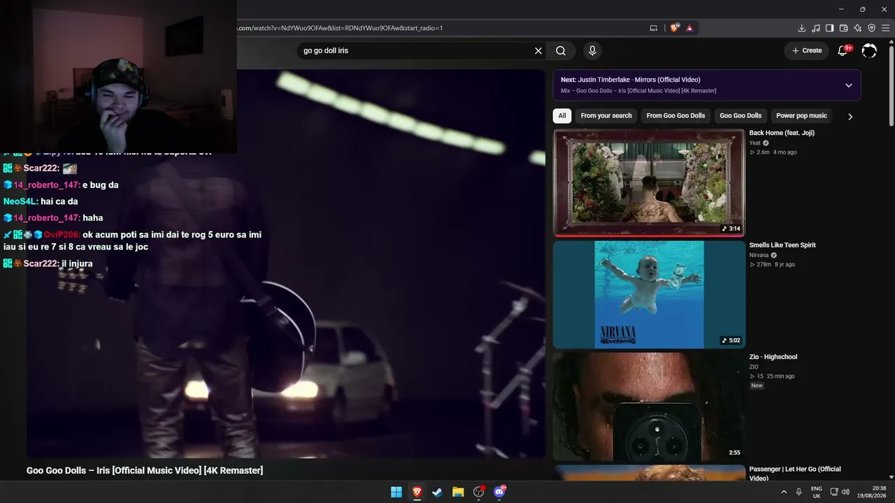Viewport: 895px width, 503px height.
Task: Start voice search with microphone icon
Action: tap(592, 51)
